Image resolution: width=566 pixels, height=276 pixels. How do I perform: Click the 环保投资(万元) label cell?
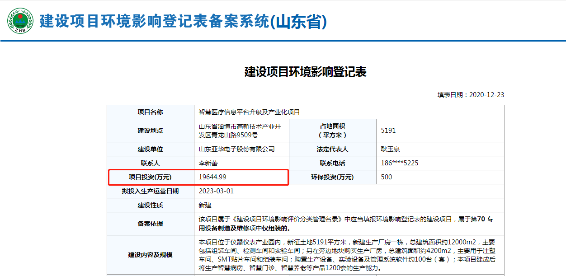[x=332, y=177]
